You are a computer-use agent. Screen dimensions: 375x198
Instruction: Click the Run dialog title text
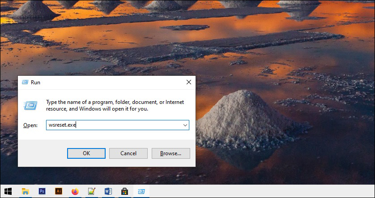pyautogui.click(x=35, y=82)
